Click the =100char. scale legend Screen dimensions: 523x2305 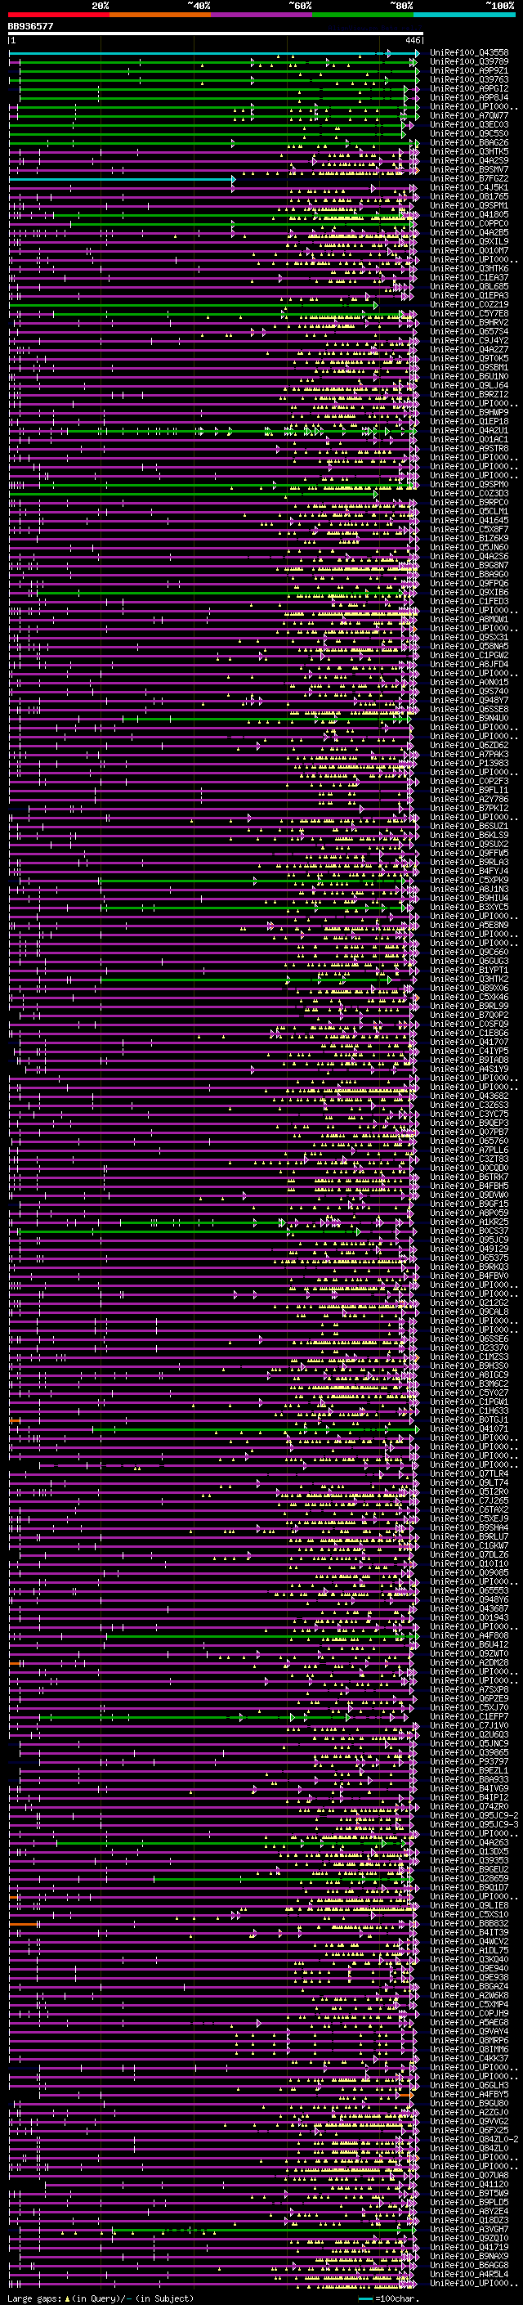point(387,2298)
